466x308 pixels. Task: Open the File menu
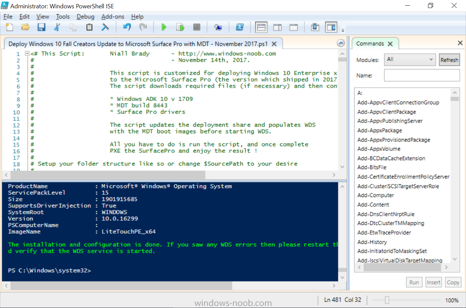8,17
